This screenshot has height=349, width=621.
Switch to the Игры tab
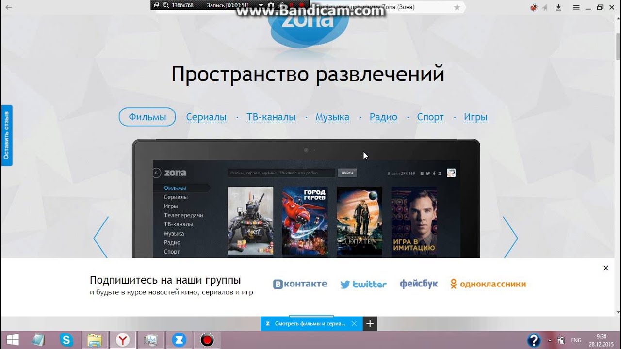coord(475,117)
